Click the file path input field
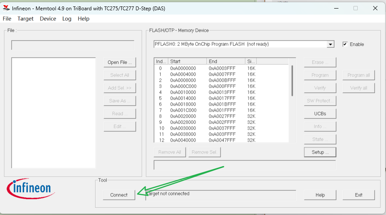The height and width of the screenshot is (215, 386). pyautogui.click(x=73, y=45)
